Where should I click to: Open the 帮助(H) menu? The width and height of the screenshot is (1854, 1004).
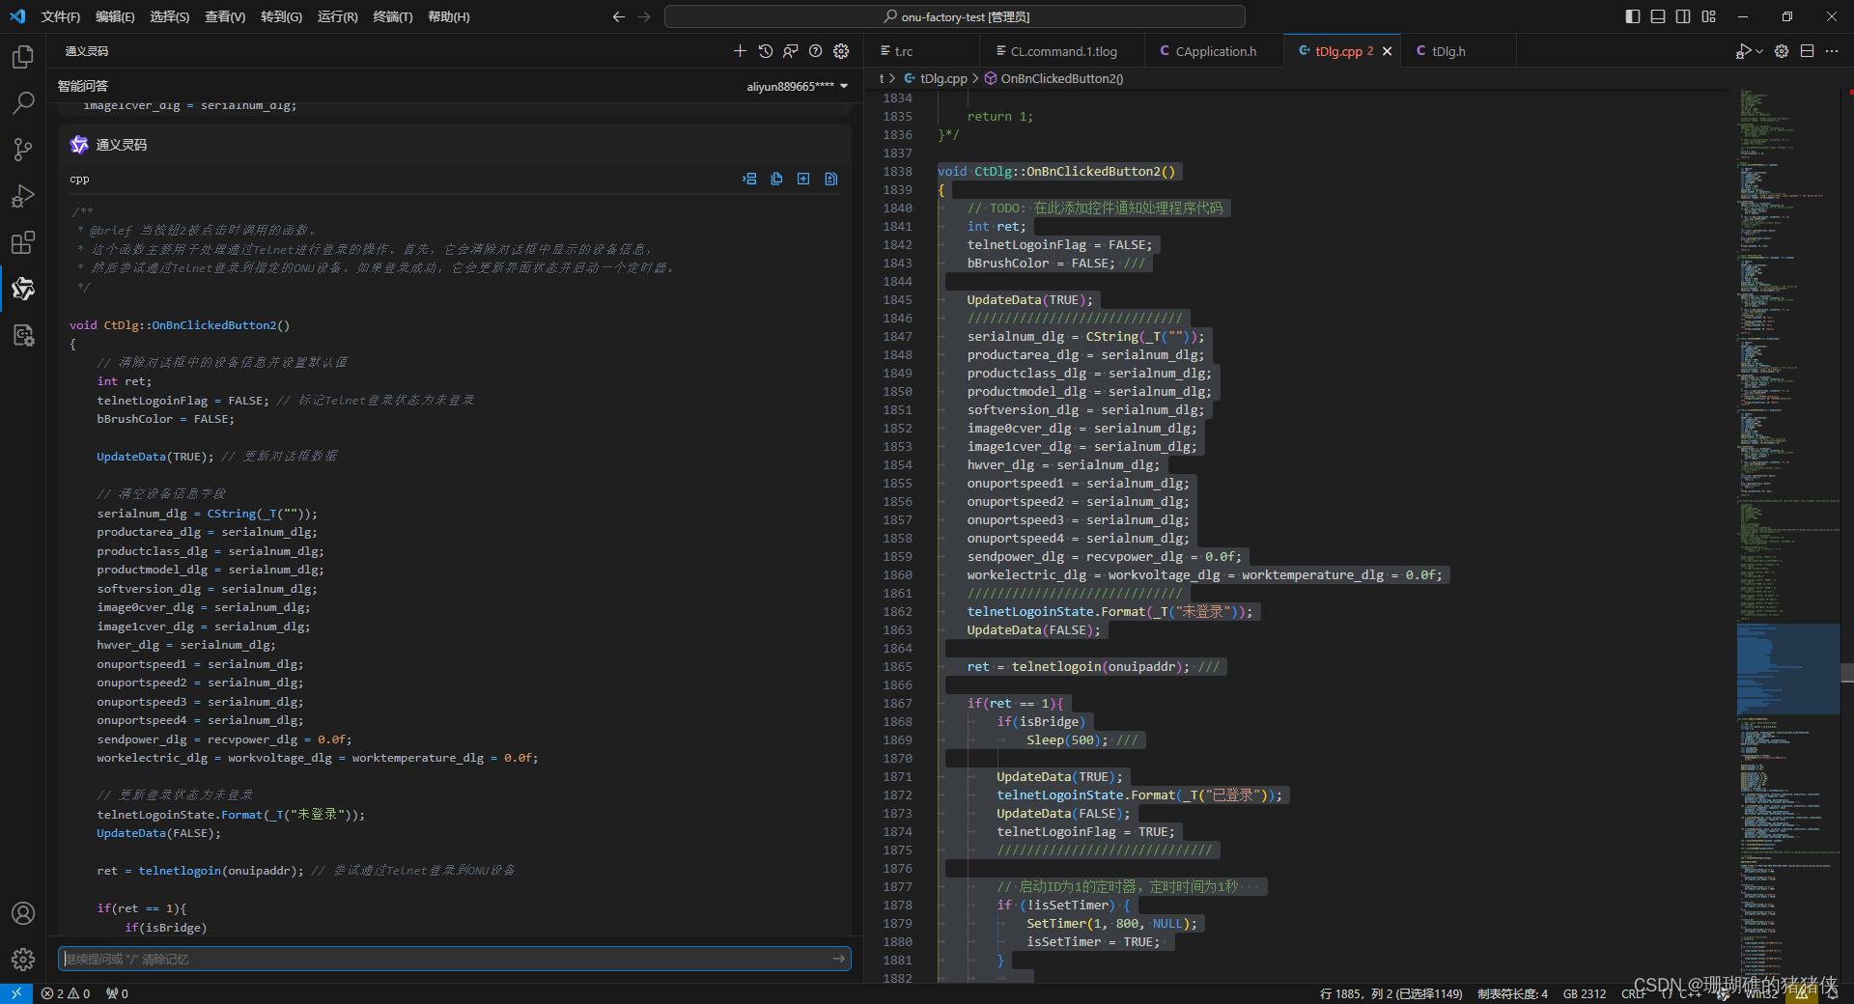(449, 16)
